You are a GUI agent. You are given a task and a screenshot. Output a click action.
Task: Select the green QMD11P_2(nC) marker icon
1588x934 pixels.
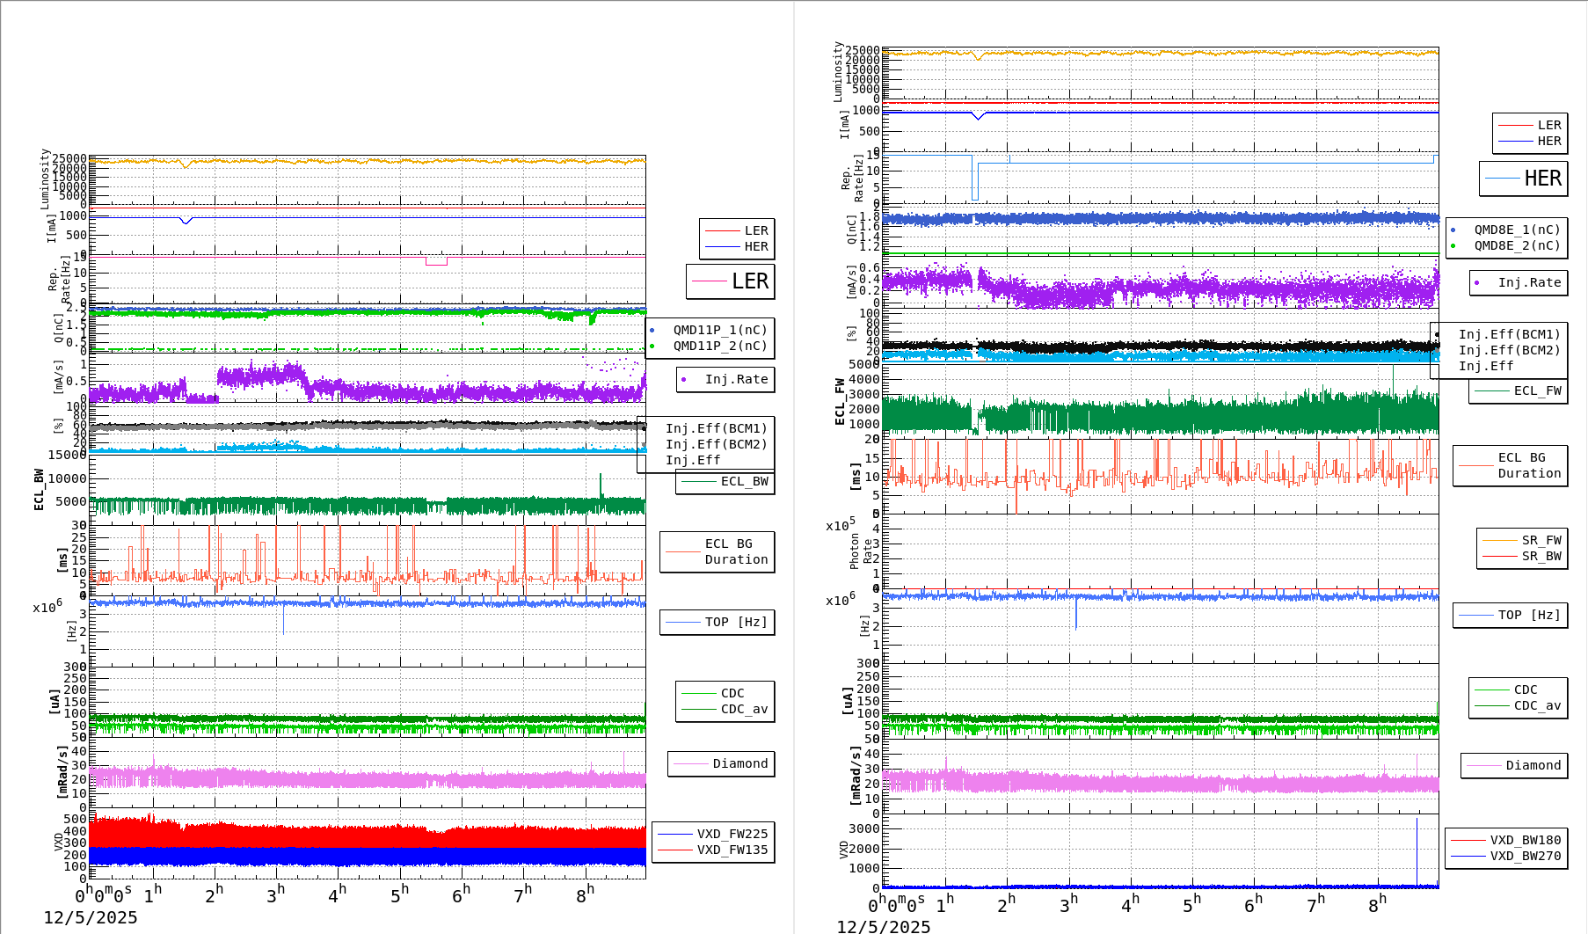(652, 346)
